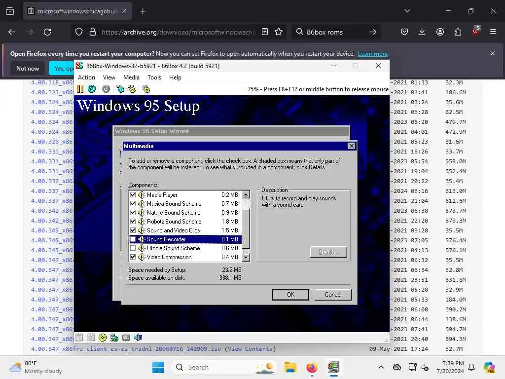Uncheck the Media Player checkbox
The height and width of the screenshot is (379, 505).
point(133,194)
